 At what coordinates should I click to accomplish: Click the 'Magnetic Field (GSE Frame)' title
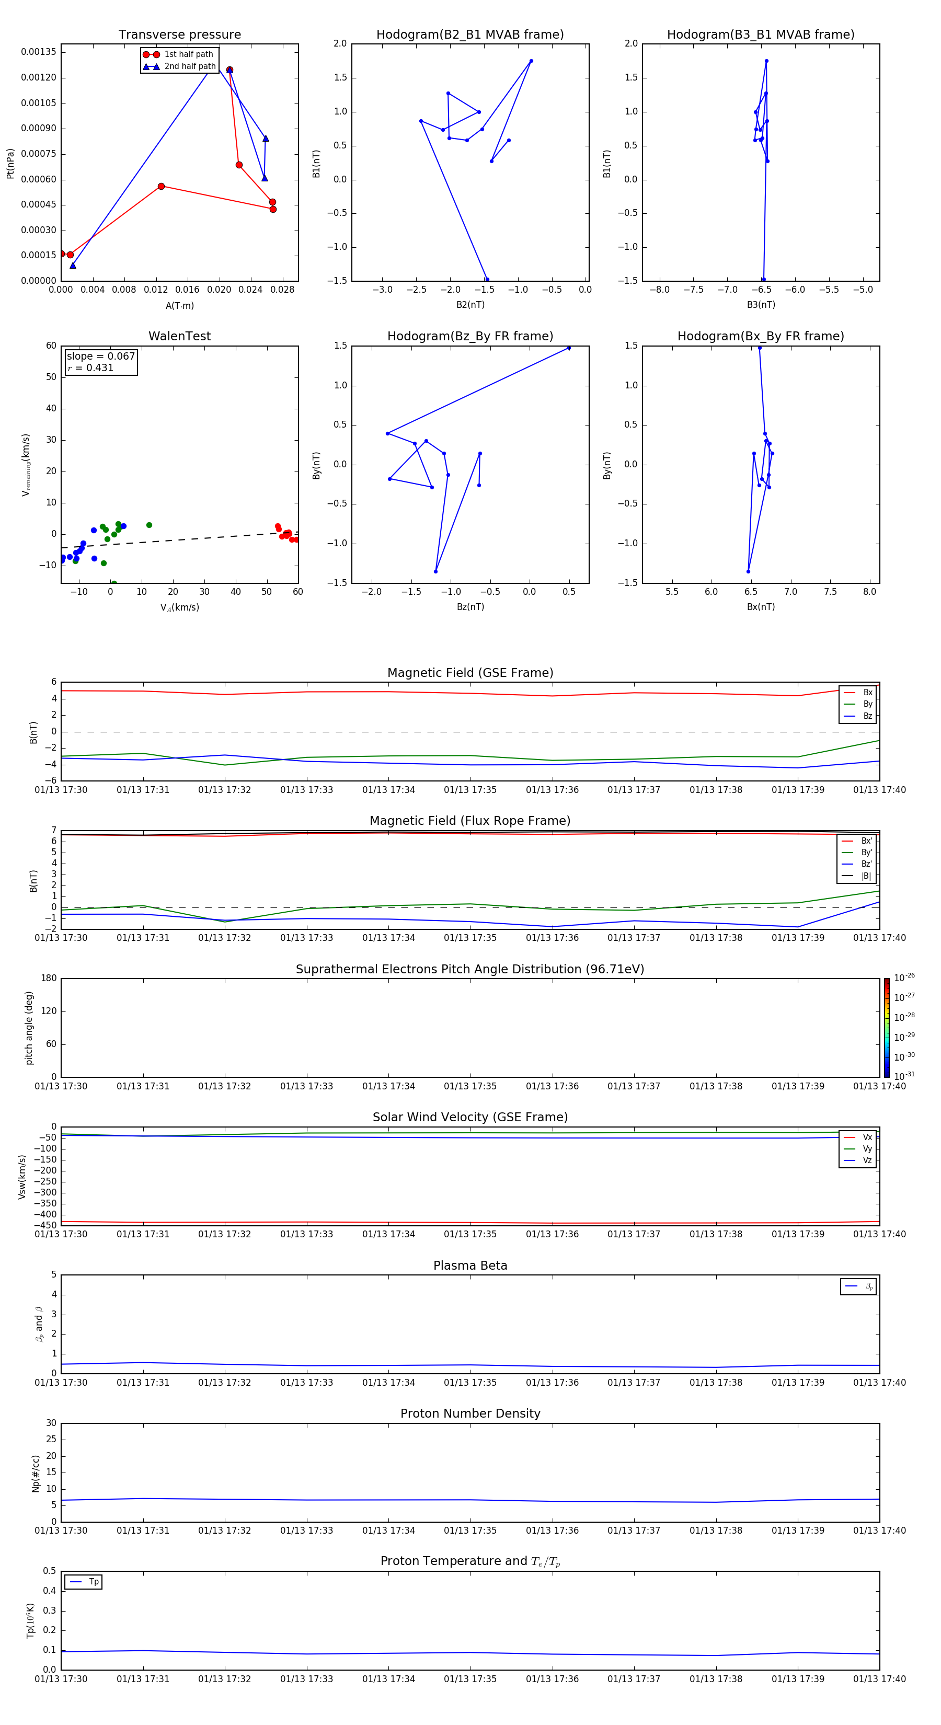click(x=470, y=673)
